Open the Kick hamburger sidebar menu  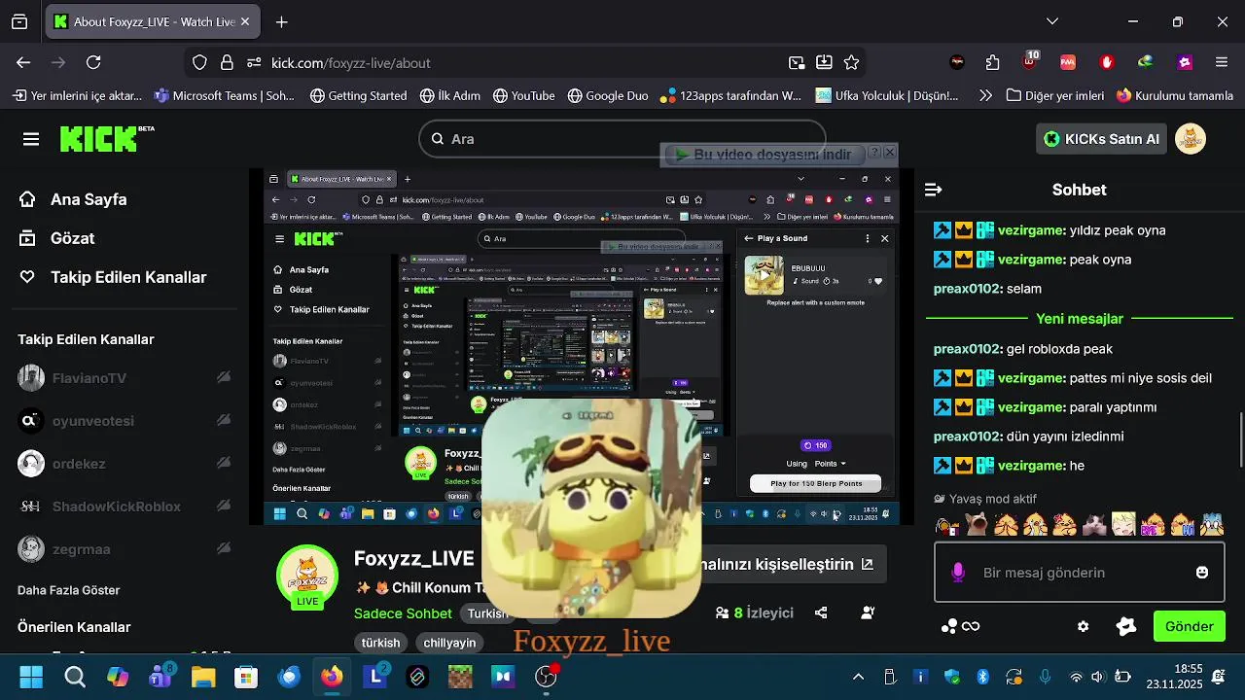pyautogui.click(x=31, y=139)
